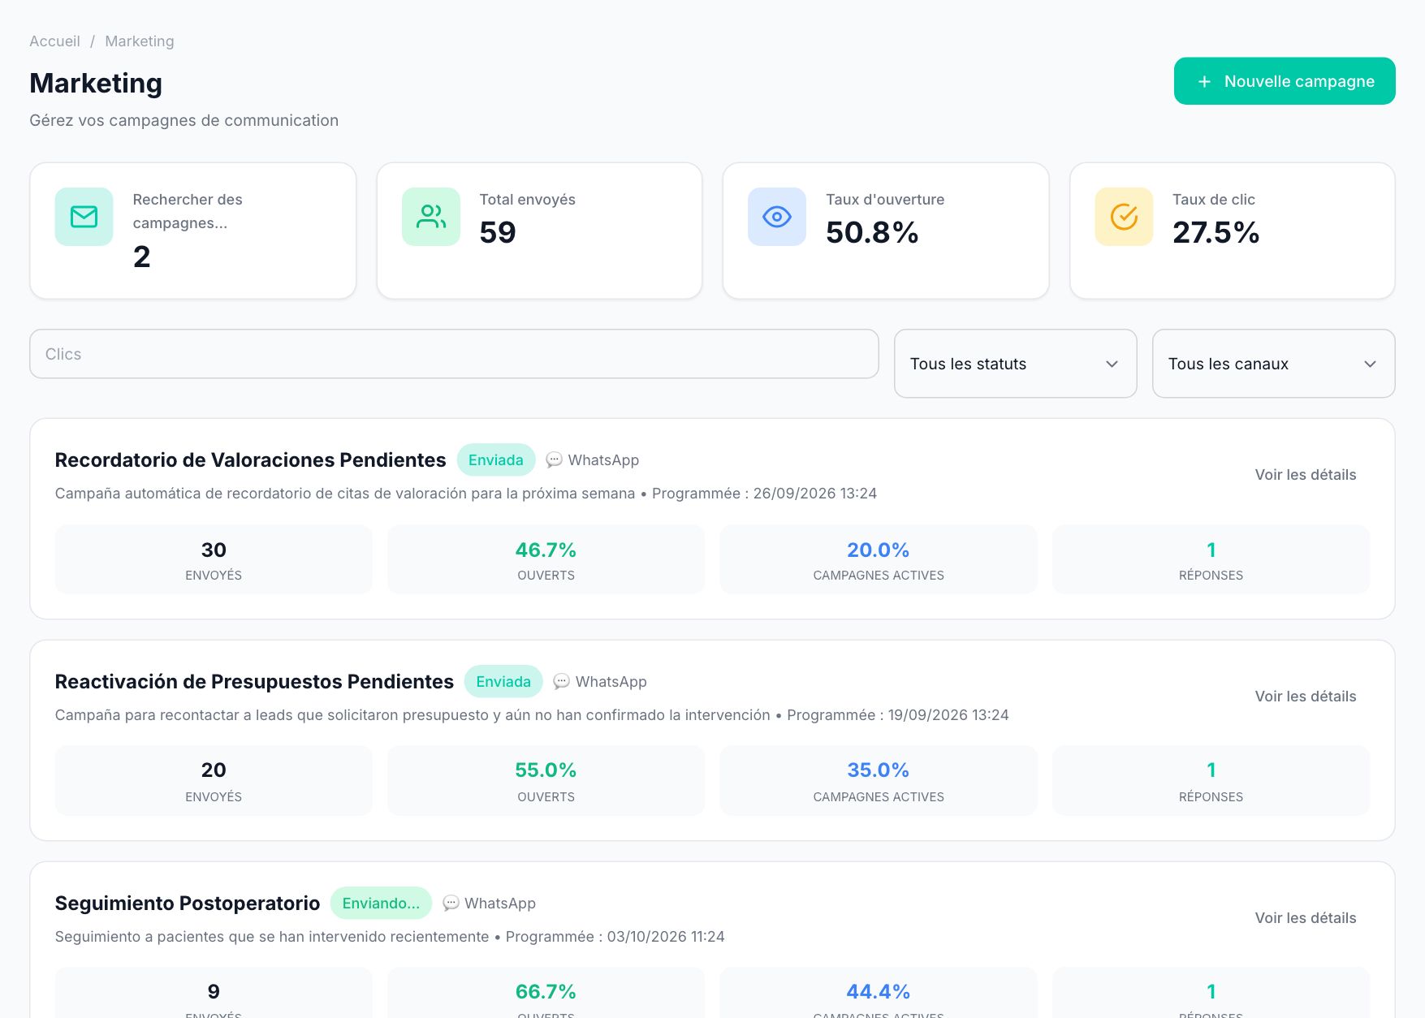Click the plus icon in Nouvelle campagne button

(x=1204, y=81)
